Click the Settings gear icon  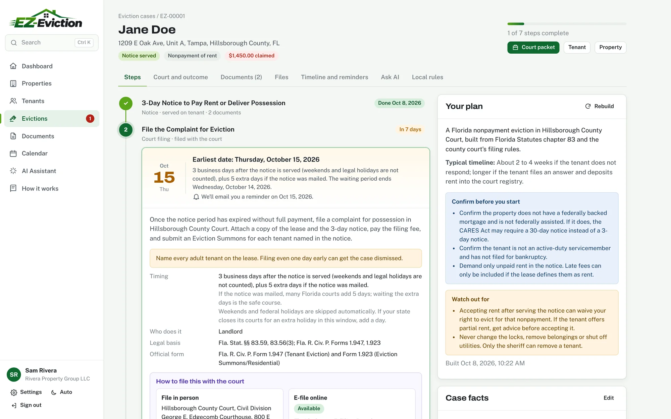[14, 392]
